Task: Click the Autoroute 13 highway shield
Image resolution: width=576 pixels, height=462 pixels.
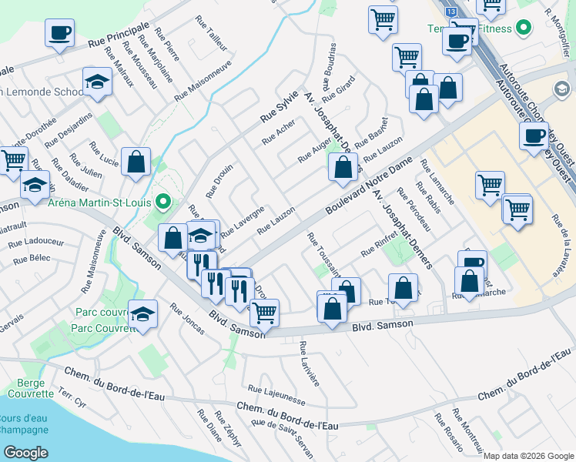Action: (x=451, y=12)
